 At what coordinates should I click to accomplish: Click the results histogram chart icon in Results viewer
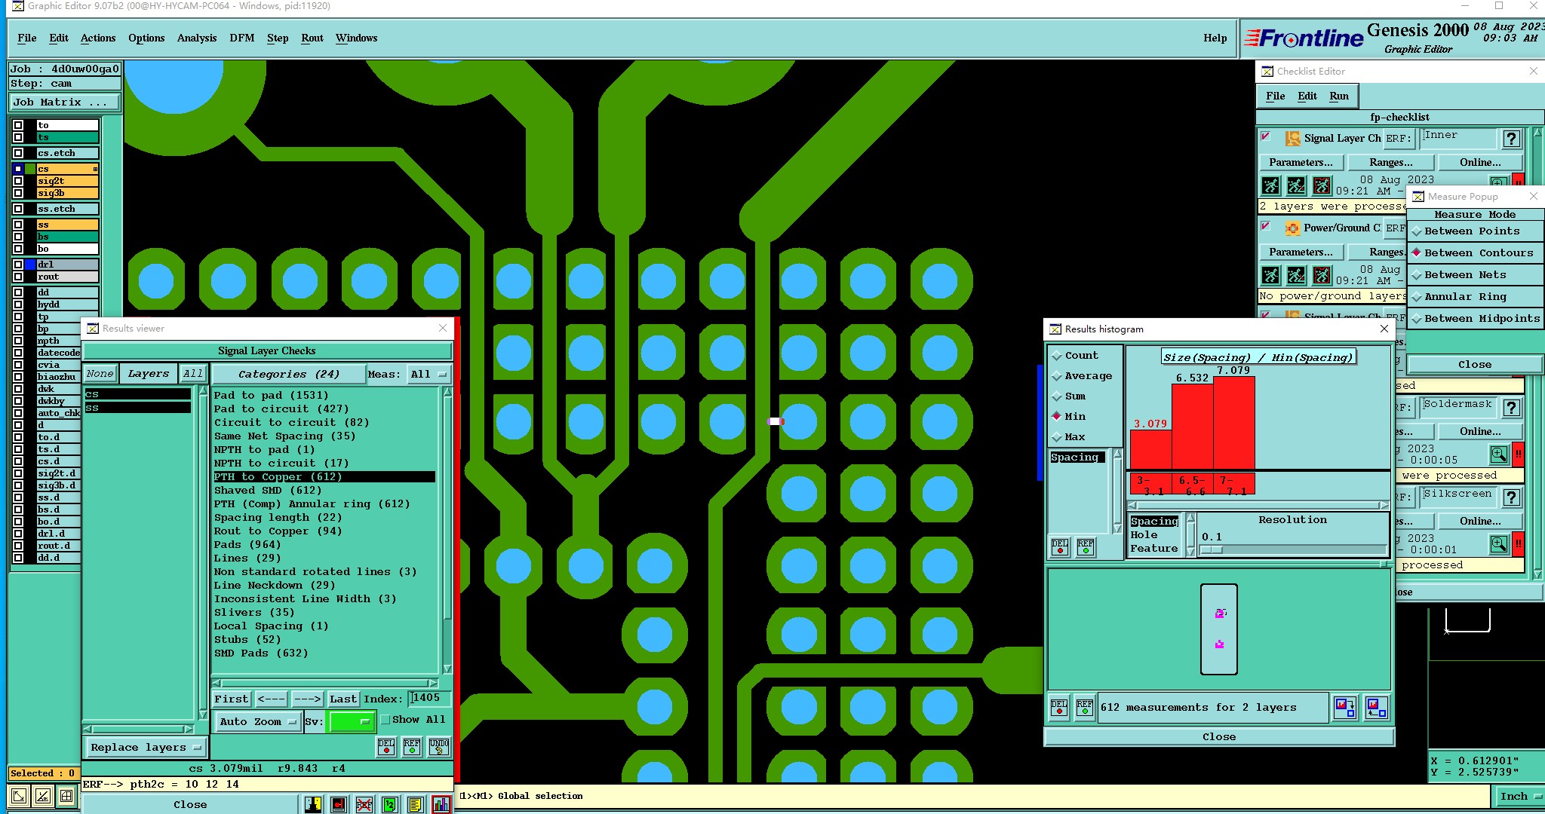[441, 804]
